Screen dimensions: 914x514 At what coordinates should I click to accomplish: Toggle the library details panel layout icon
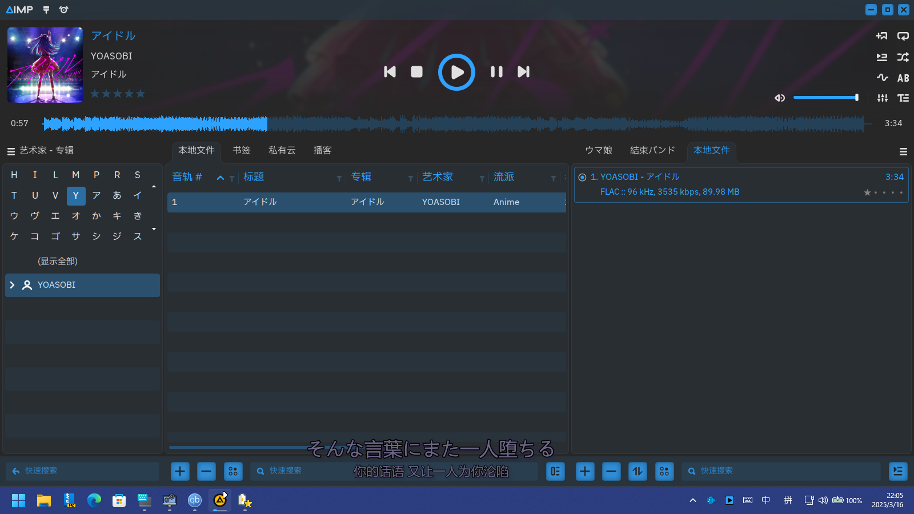tap(555, 471)
